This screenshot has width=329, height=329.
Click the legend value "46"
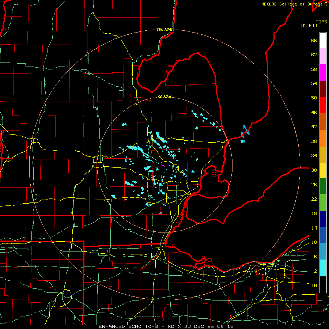[314, 113]
